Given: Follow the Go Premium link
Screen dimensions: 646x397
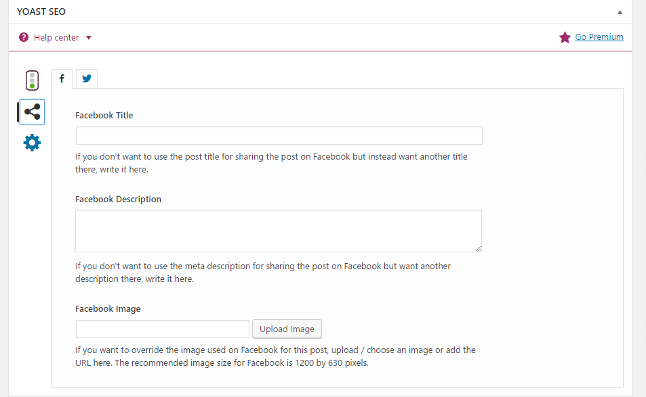Looking at the screenshot, I should click(599, 37).
